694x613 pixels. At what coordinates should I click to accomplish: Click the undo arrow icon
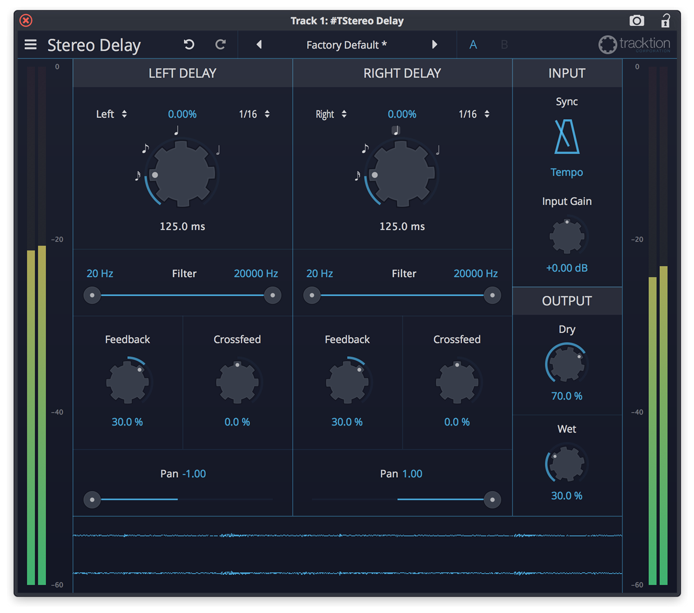[x=189, y=45]
